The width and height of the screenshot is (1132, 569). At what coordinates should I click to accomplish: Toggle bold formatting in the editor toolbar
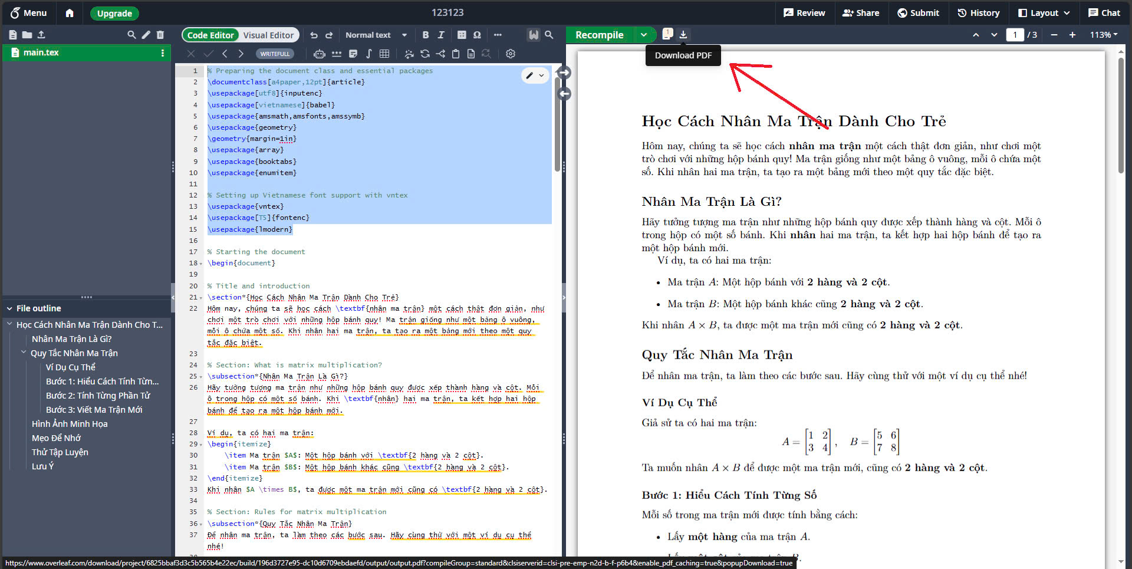(426, 35)
